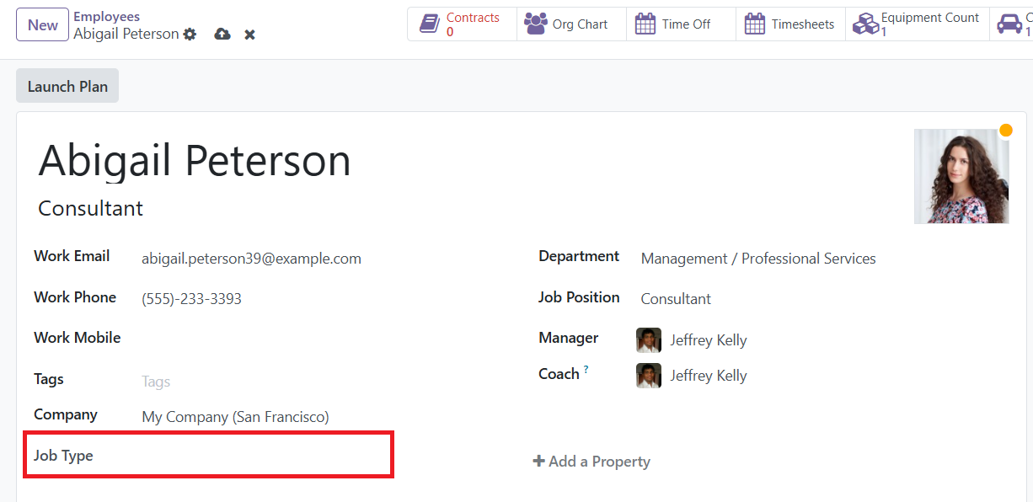The width and height of the screenshot is (1033, 502).
Task: Click the employee photo thumbnail
Action: tap(961, 176)
